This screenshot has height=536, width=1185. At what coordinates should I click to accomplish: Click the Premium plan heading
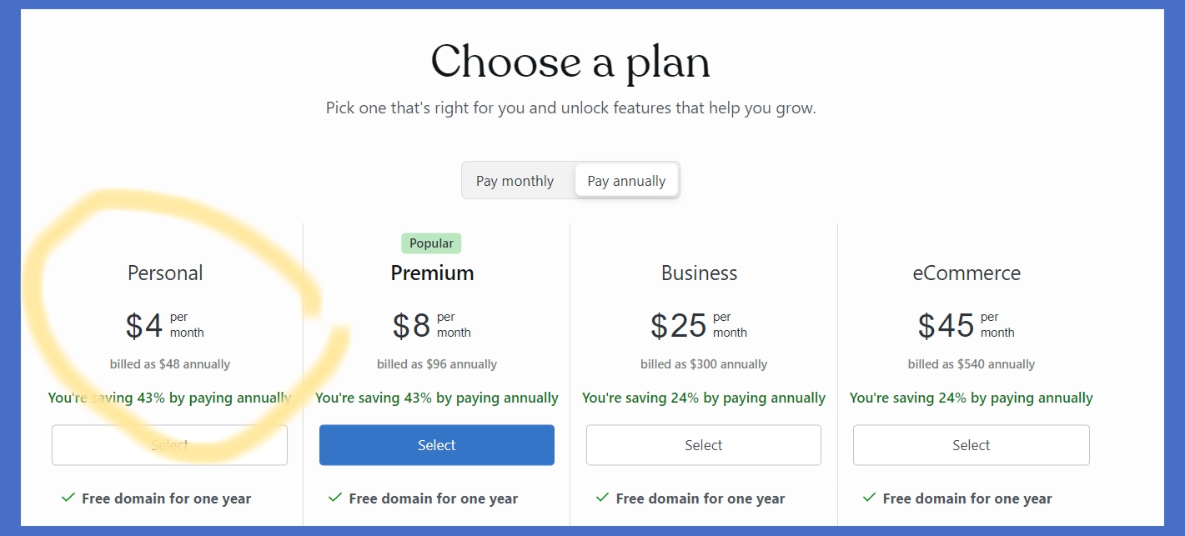click(x=432, y=273)
